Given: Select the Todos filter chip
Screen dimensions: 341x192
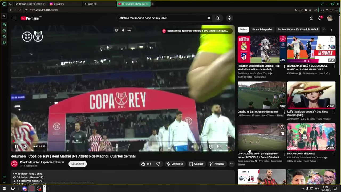Looking at the screenshot, I should [x=243, y=29].
